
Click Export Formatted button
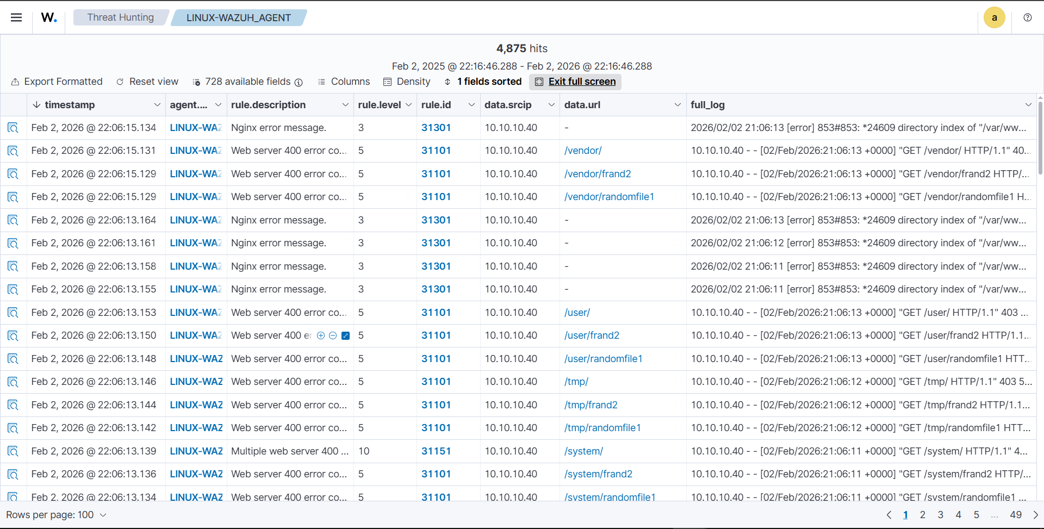(x=57, y=82)
